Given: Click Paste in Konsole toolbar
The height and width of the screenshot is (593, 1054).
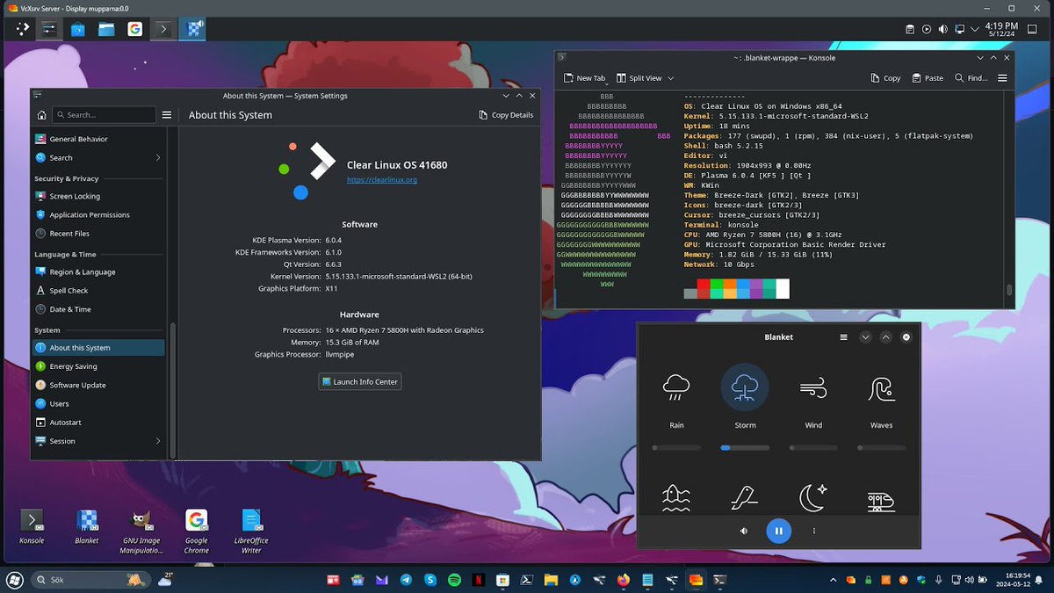Looking at the screenshot, I should pos(928,78).
